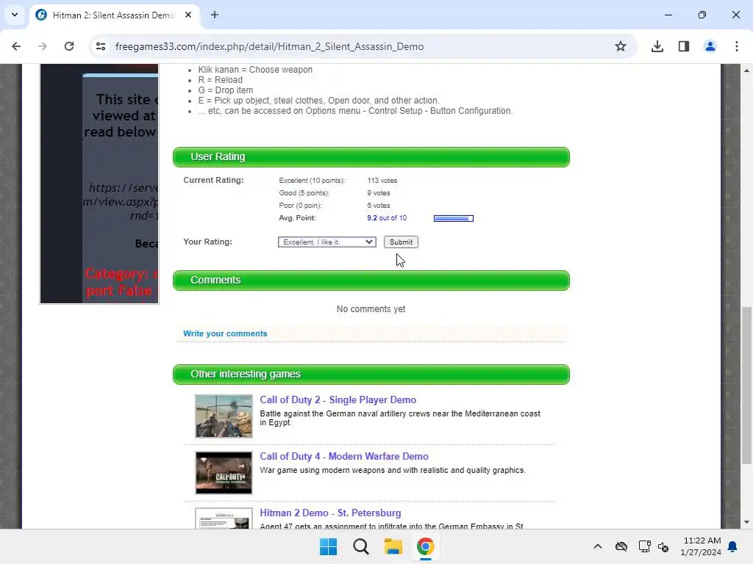753x564 pixels.
Task: Minimize the Chrome window
Action: [x=668, y=15]
